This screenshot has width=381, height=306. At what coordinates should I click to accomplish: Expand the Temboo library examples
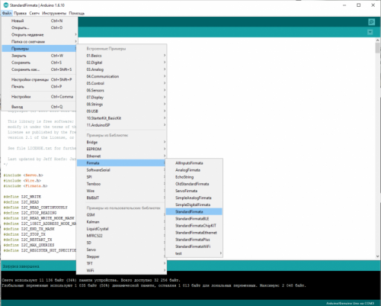tap(122, 184)
